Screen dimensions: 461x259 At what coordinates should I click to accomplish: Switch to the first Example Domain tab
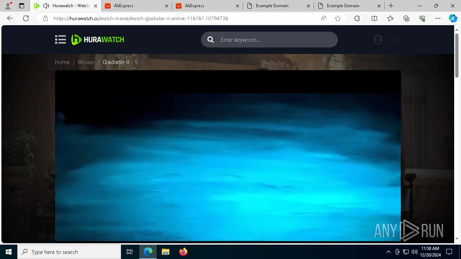(278, 6)
